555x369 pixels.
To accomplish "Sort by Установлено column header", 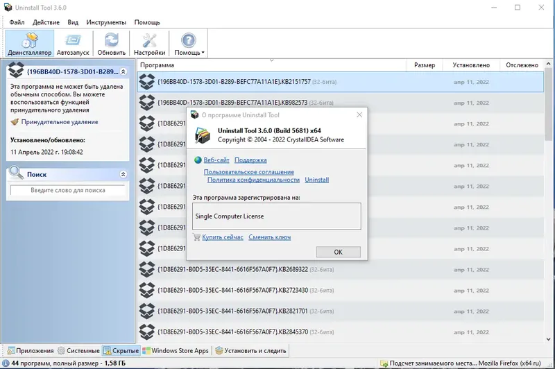I will pos(471,65).
